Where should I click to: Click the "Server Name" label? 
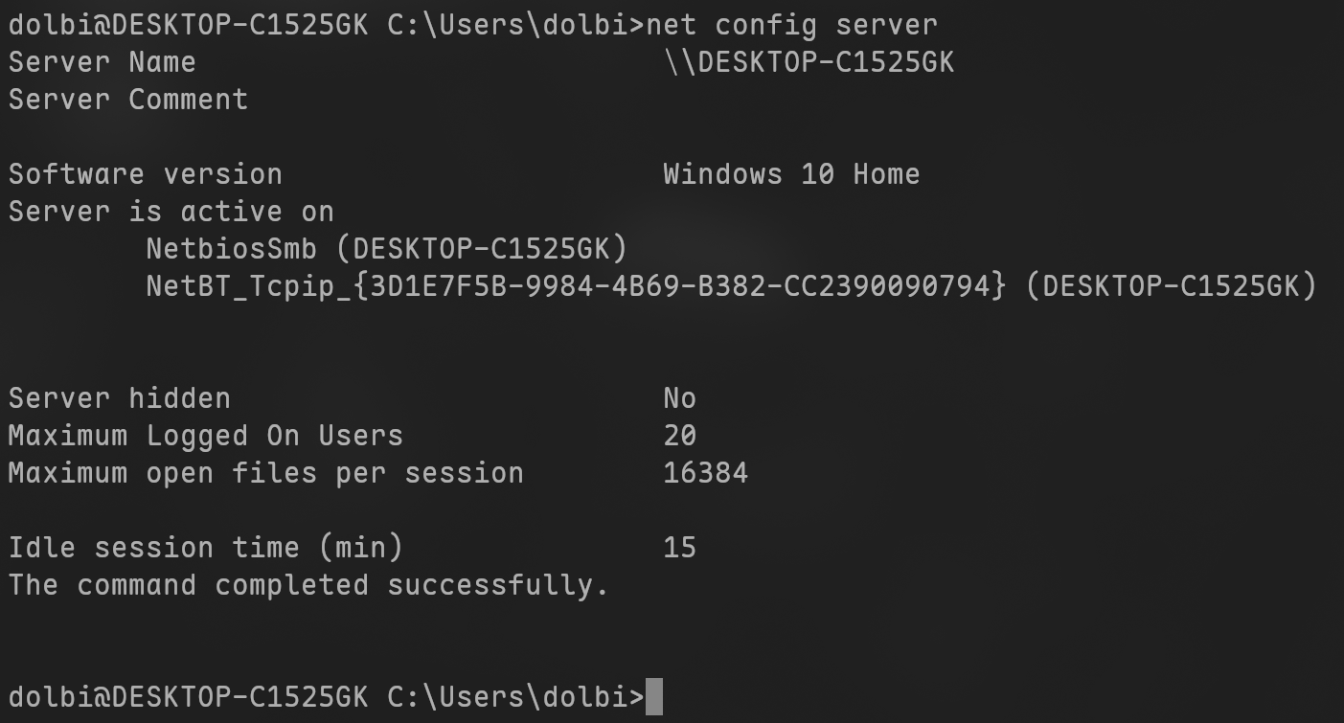click(x=103, y=62)
